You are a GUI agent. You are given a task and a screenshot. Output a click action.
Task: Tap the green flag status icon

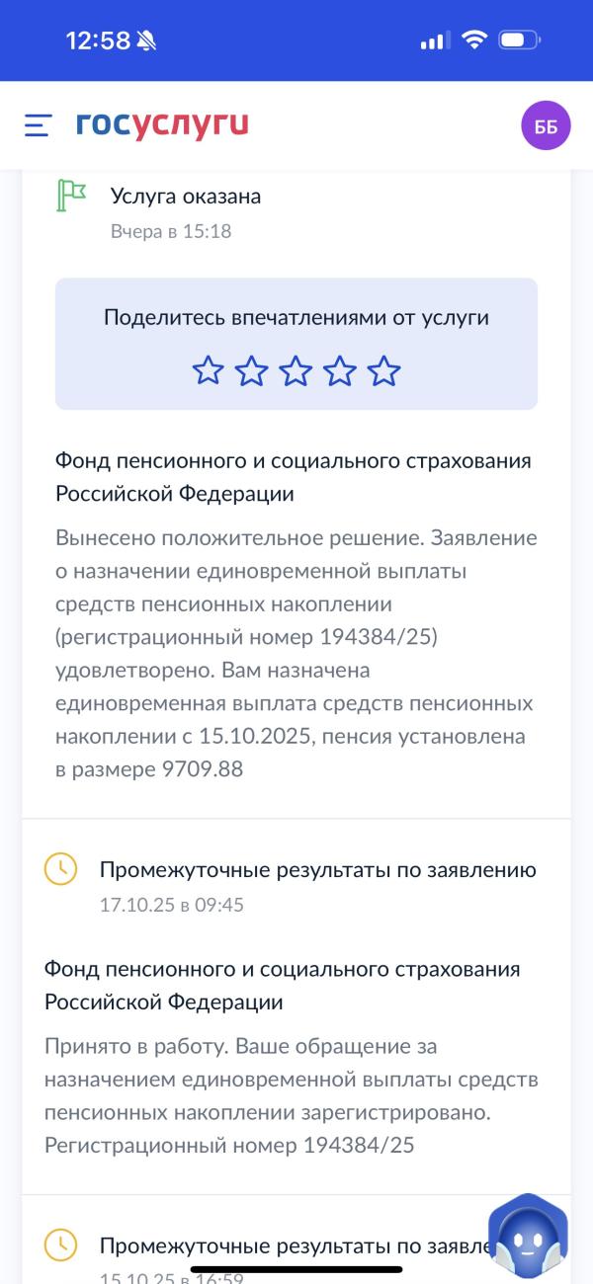tap(70, 196)
